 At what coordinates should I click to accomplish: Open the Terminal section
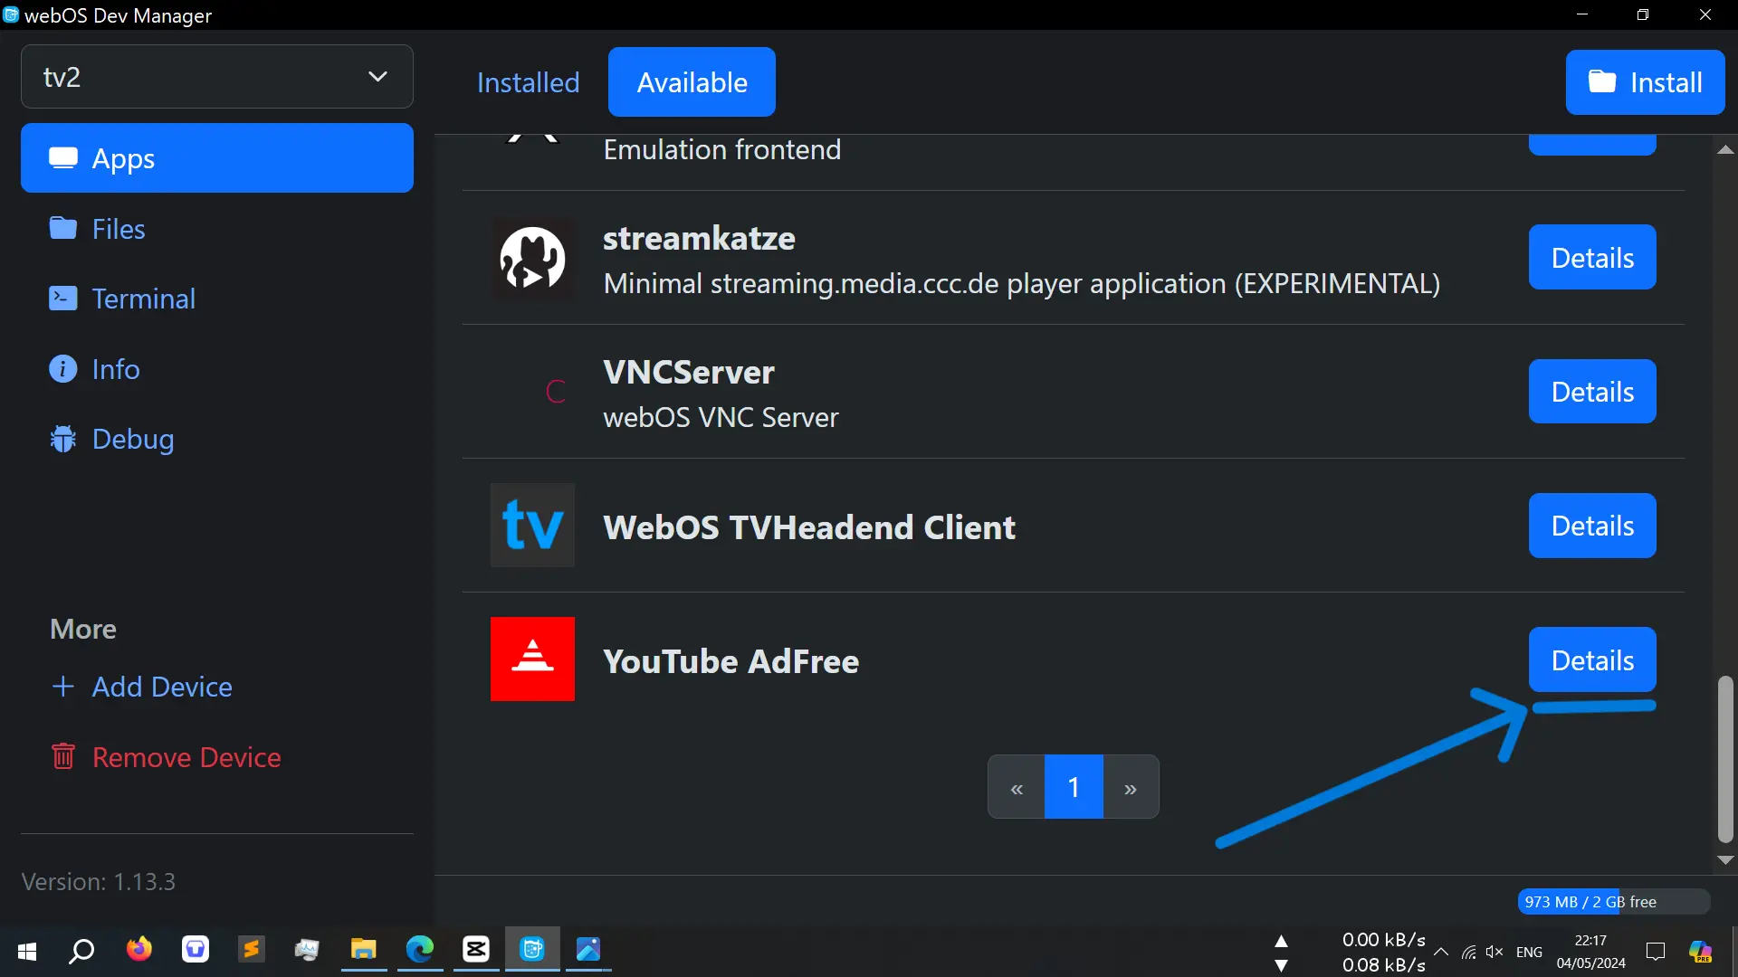tap(121, 299)
